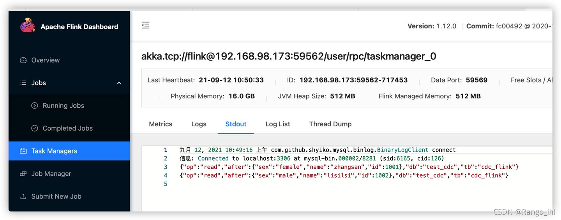Image resolution: width=561 pixels, height=220 pixels.
Task: Collapse the Jobs submenu chevron
Action: tap(119, 83)
